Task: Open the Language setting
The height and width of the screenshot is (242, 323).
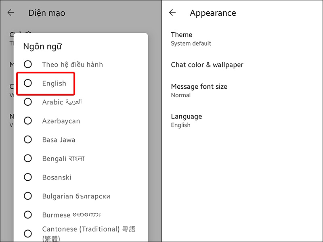Action: click(x=187, y=116)
